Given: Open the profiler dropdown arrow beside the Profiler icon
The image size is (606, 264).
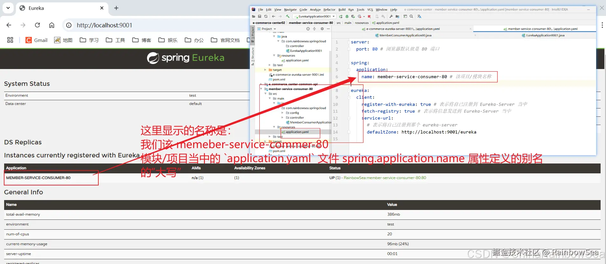Looking at the screenshot, I should click(x=364, y=17).
